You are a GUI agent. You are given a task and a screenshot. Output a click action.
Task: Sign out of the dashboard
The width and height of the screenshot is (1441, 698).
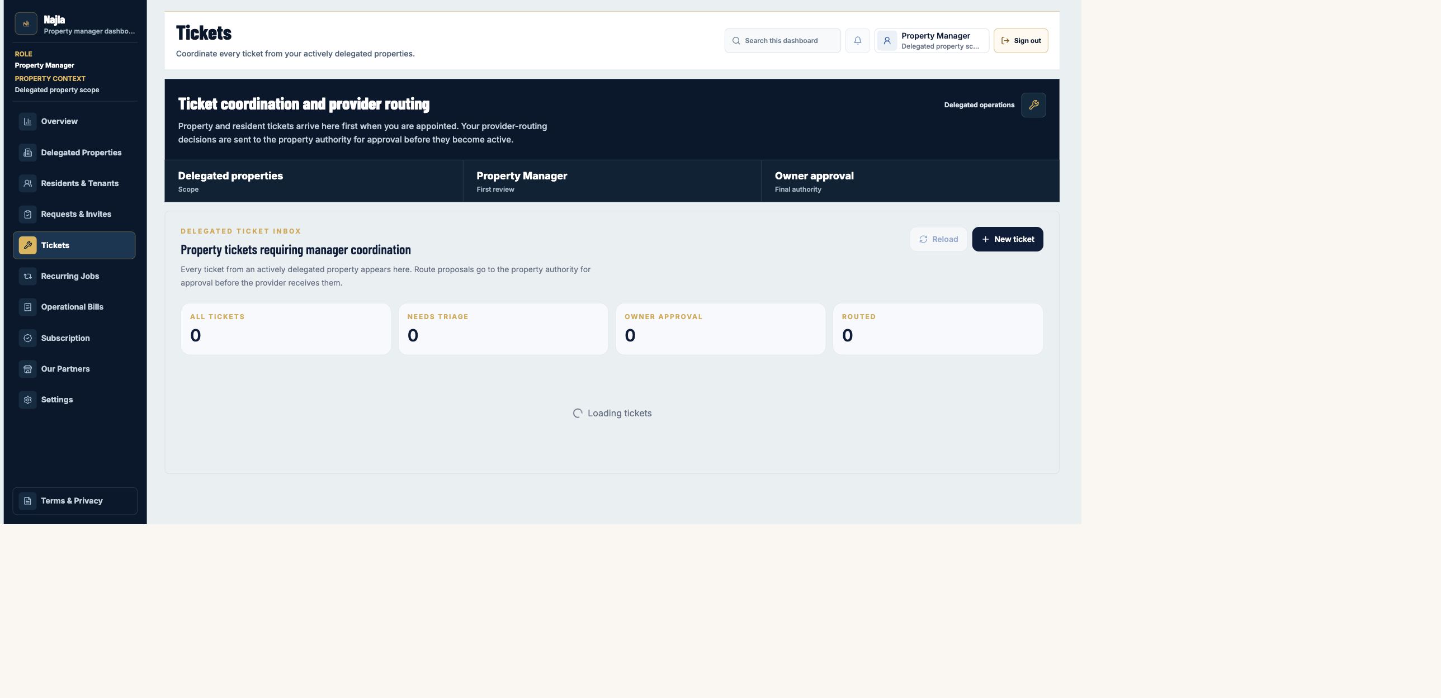1020,41
